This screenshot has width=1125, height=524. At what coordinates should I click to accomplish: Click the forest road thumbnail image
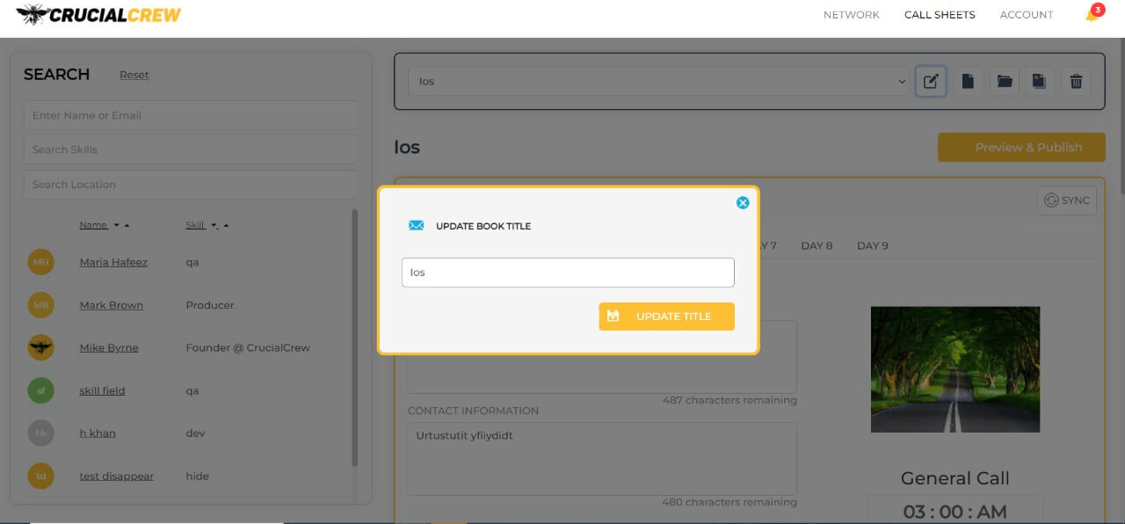click(954, 369)
